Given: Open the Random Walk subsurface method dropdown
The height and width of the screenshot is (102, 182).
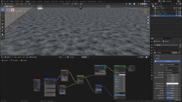Looking at the screenshot, I should coord(171,70).
